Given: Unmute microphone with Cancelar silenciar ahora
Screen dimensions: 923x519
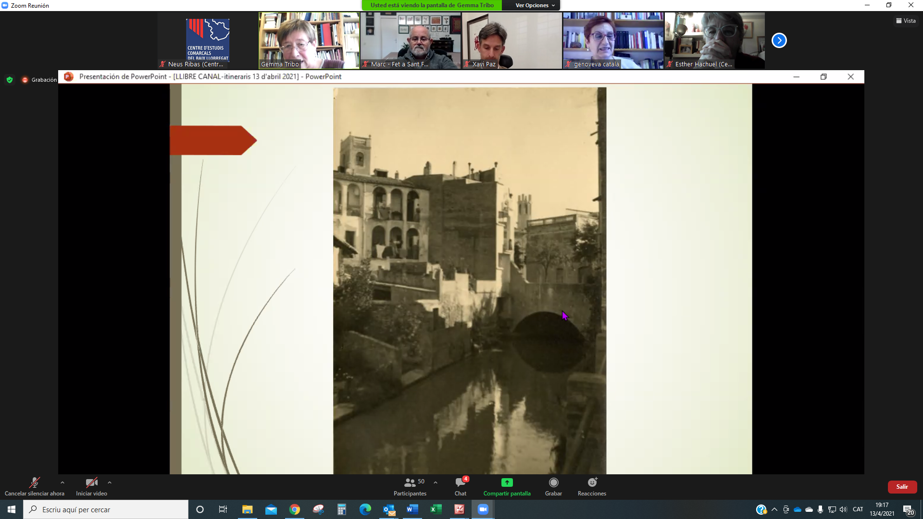Looking at the screenshot, I should pos(34,486).
